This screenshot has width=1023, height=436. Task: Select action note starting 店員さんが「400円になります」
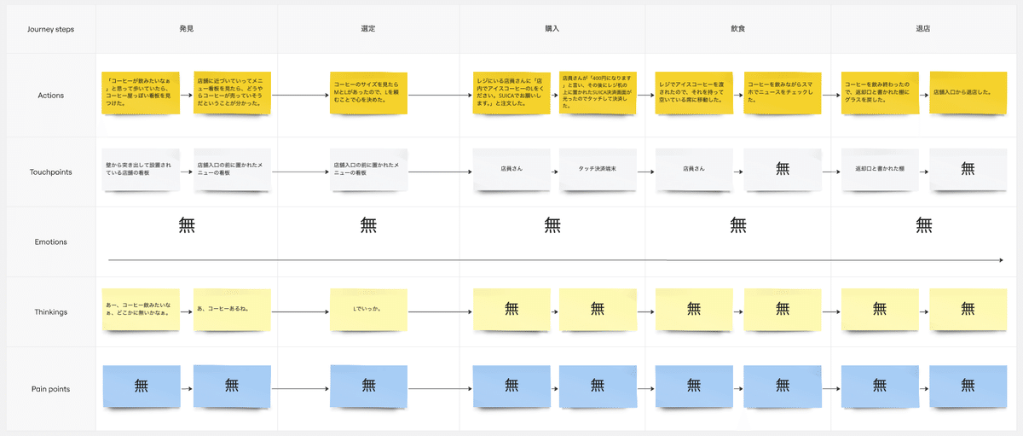598,92
